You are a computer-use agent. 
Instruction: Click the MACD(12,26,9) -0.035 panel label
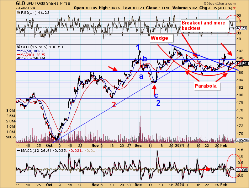[x=43, y=151]
